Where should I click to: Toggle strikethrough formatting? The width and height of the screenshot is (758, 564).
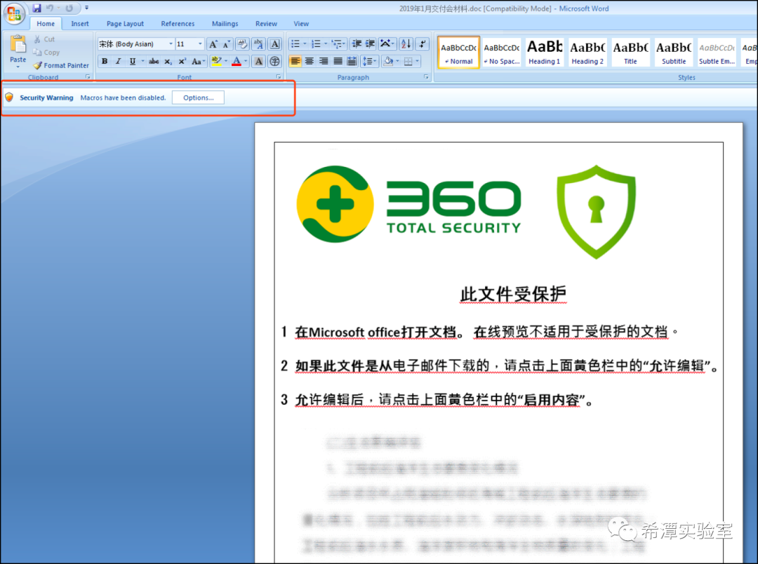[154, 61]
